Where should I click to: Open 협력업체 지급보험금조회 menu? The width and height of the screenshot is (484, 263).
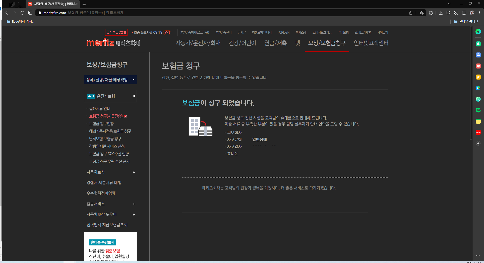click(x=107, y=225)
